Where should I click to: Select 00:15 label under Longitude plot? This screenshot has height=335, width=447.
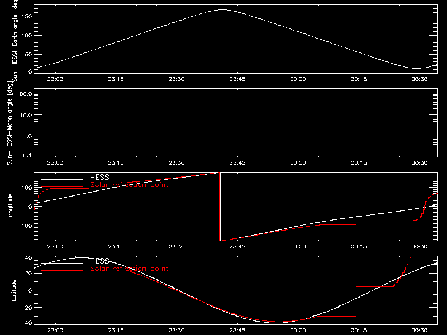(x=359, y=247)
